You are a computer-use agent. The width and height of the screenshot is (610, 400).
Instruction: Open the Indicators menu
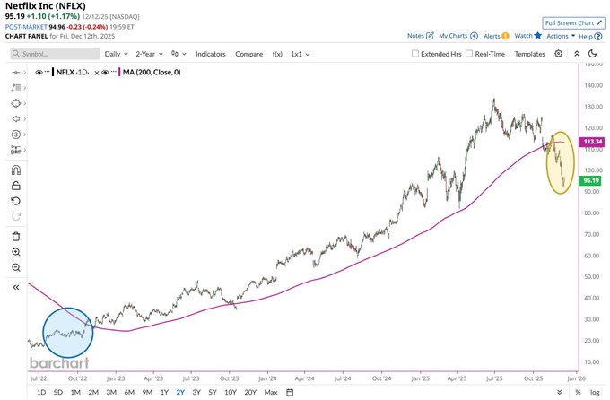pyautogui.click(x=211, y=54)
